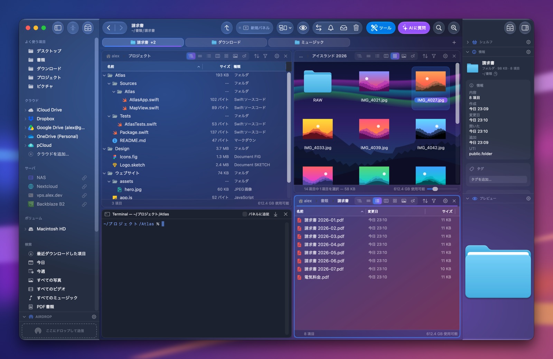Click the 新規パネル button
This screenshot has width=553, height=359.
pyautogui.click(x=255, y=28)
